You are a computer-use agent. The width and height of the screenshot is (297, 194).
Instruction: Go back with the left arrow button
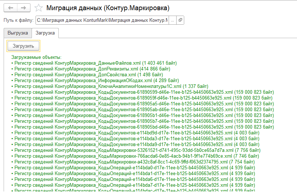click(x=11, y=8)
